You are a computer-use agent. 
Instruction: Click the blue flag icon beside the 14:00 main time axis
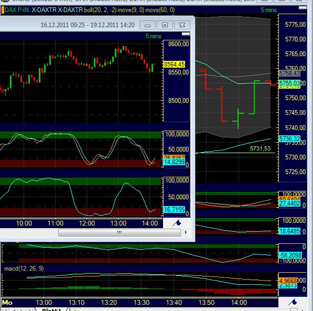[293, 302]
